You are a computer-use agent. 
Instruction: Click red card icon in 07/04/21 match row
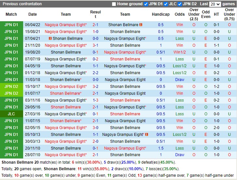(x=50, y=39)
